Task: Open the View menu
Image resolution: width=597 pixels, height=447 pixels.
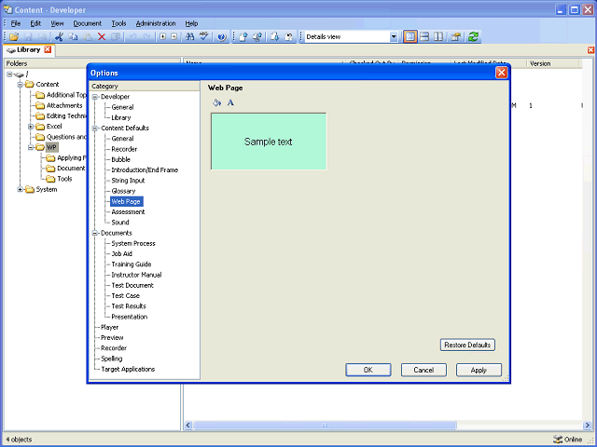Action: (57, 23)
